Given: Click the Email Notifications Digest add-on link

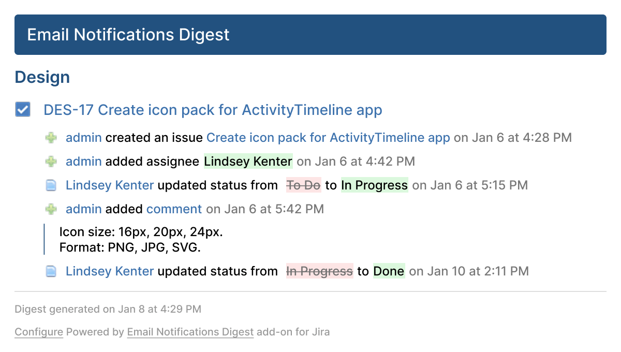Looking at the screenshot, I should tap(189, 332).
